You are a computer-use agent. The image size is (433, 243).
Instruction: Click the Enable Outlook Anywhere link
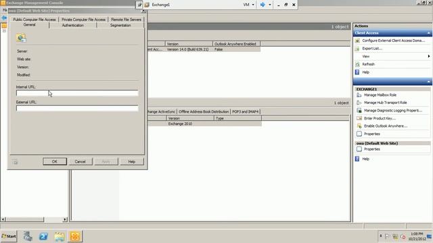[x=386, y=126]
